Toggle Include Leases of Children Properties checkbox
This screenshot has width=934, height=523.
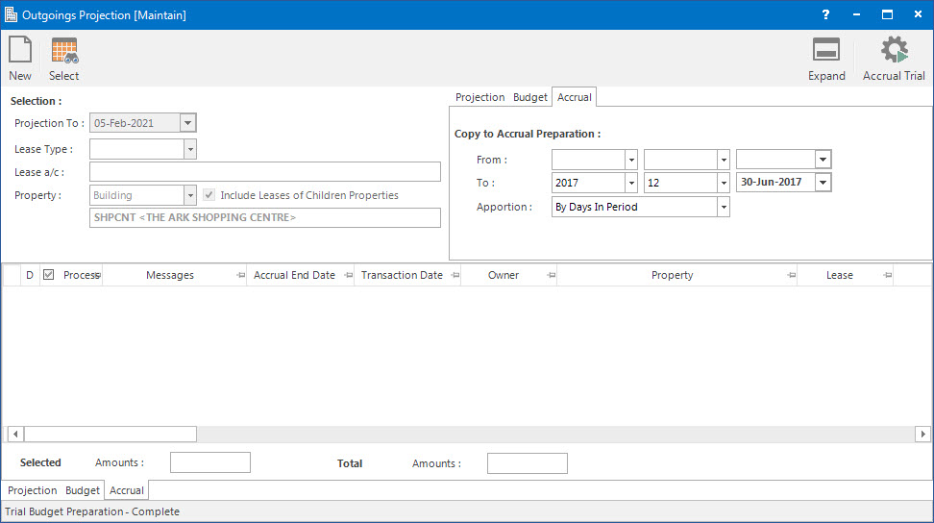pyautogui.click(x=209, y=195)
